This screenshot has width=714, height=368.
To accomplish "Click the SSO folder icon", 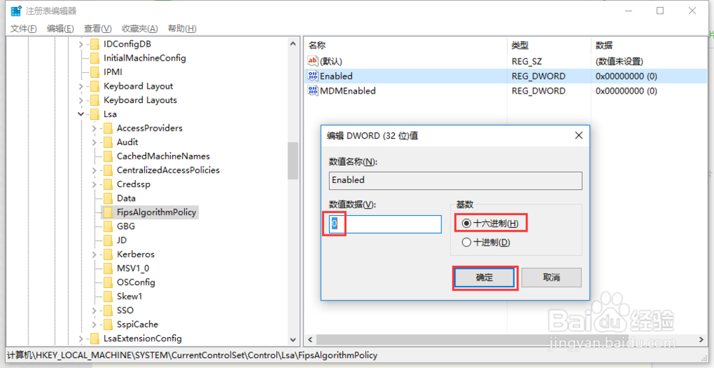I will (x=108, y=311).
